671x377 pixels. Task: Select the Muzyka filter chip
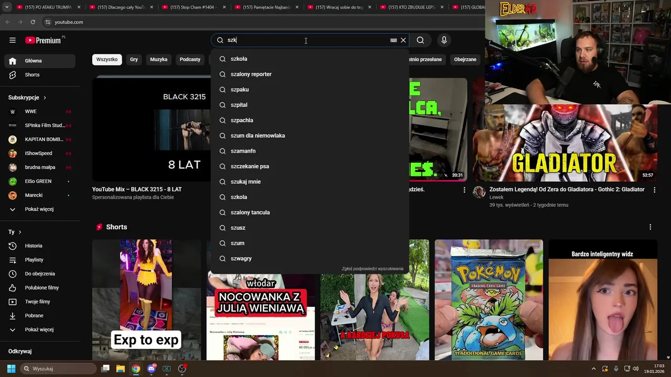click(158, 59)
